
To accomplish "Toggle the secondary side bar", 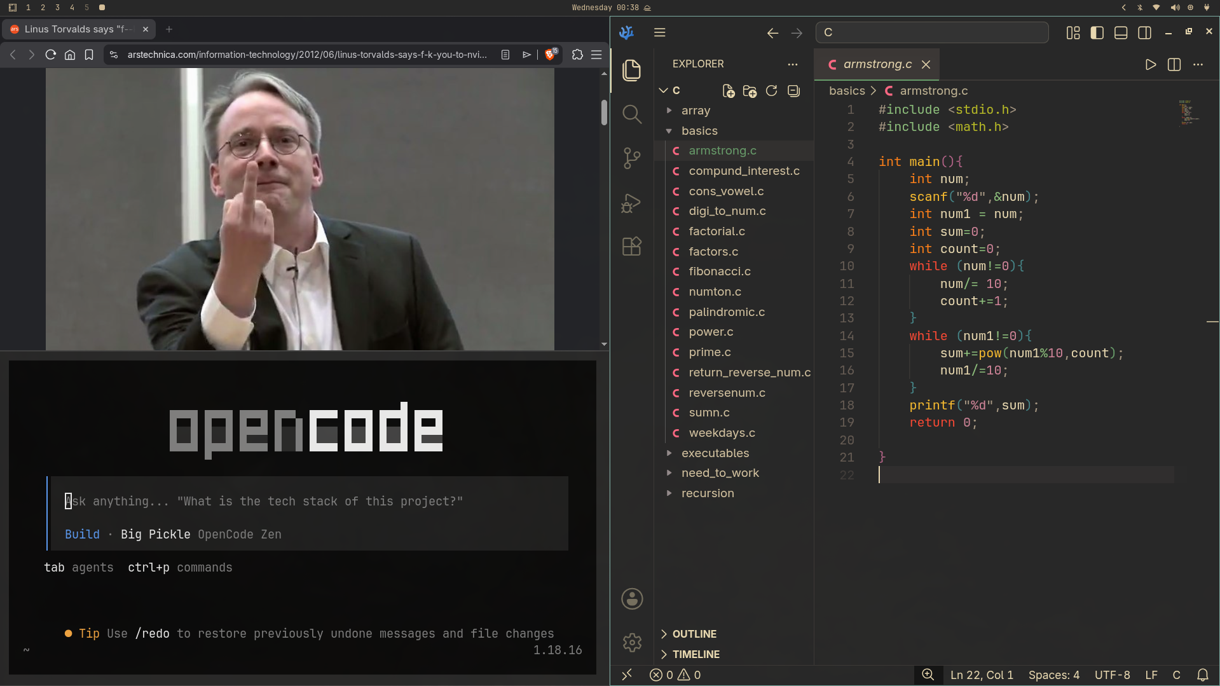I will [x=1144, y=32].
